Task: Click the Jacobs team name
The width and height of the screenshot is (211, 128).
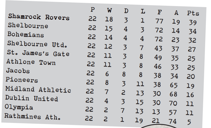Action: [18, 71]
